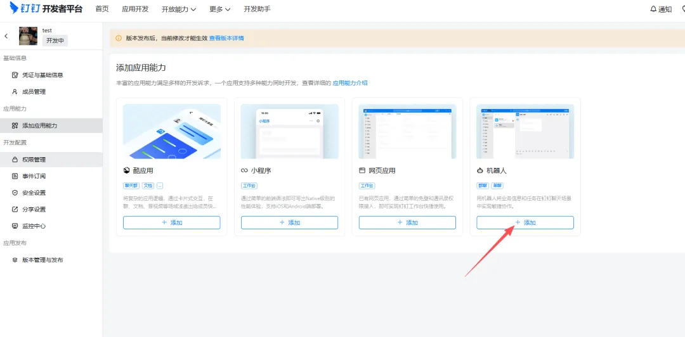Click the 查看版本详情 link
685x337 pixels.
tap(226, 39)
